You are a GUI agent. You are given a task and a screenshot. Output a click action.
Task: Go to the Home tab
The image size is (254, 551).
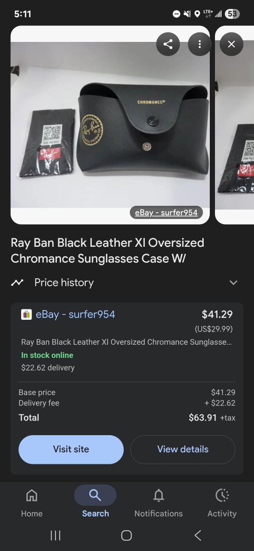tap(32, 503)
